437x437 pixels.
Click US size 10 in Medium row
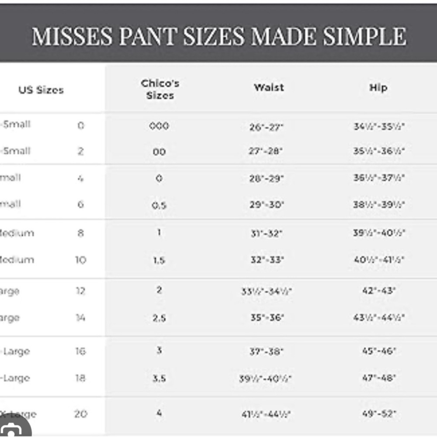[81, 260]
